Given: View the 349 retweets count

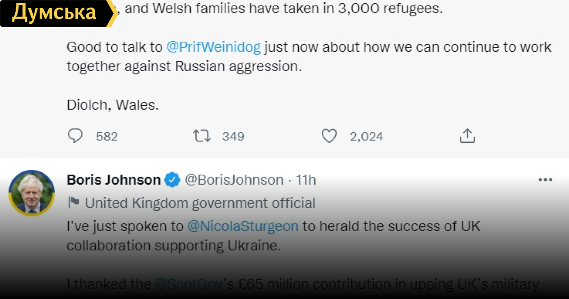Looking at the screenshot, I should pos(233,137).
